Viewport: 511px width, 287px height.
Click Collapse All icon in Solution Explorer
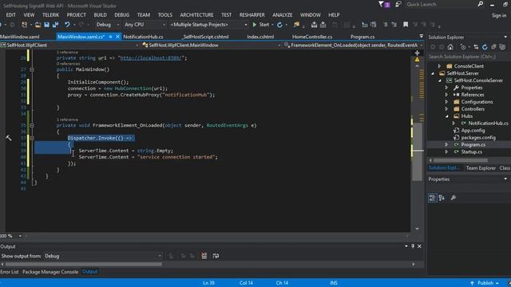pyautogui.click(x=493, y=47)
